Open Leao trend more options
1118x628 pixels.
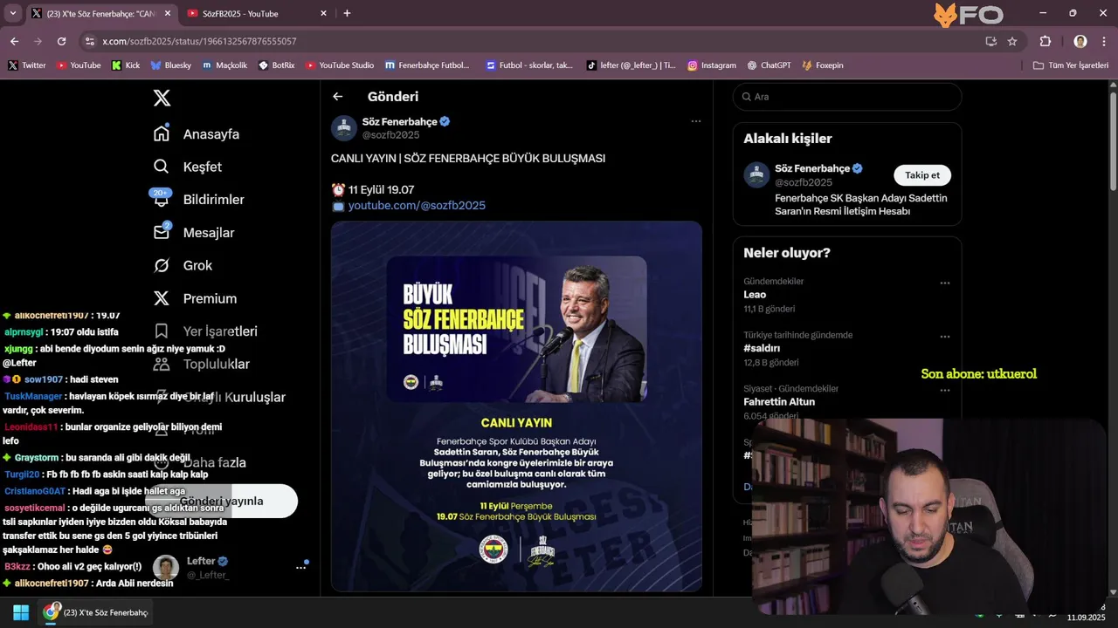(944, 283)
